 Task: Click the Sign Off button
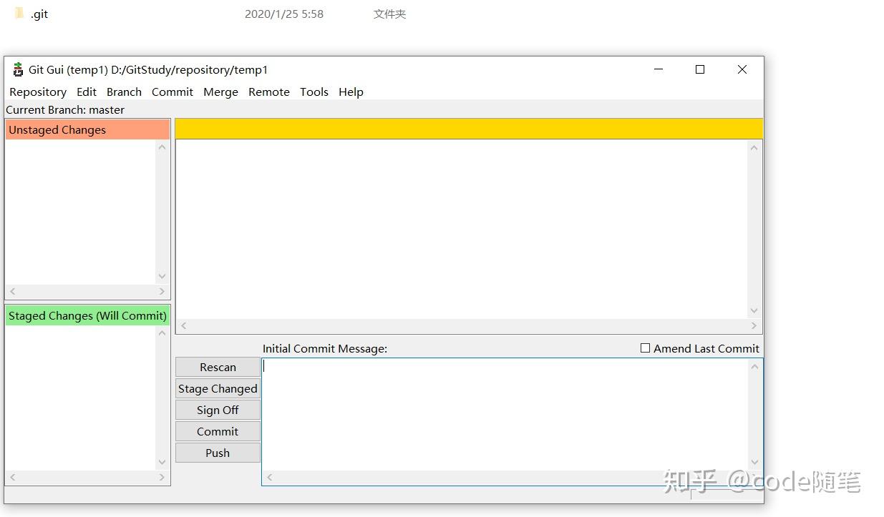coord(218,410)
